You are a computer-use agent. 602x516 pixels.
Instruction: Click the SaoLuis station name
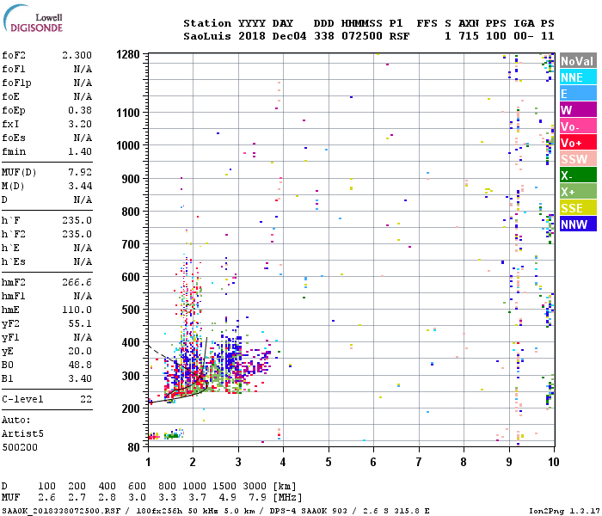(207, 36)
